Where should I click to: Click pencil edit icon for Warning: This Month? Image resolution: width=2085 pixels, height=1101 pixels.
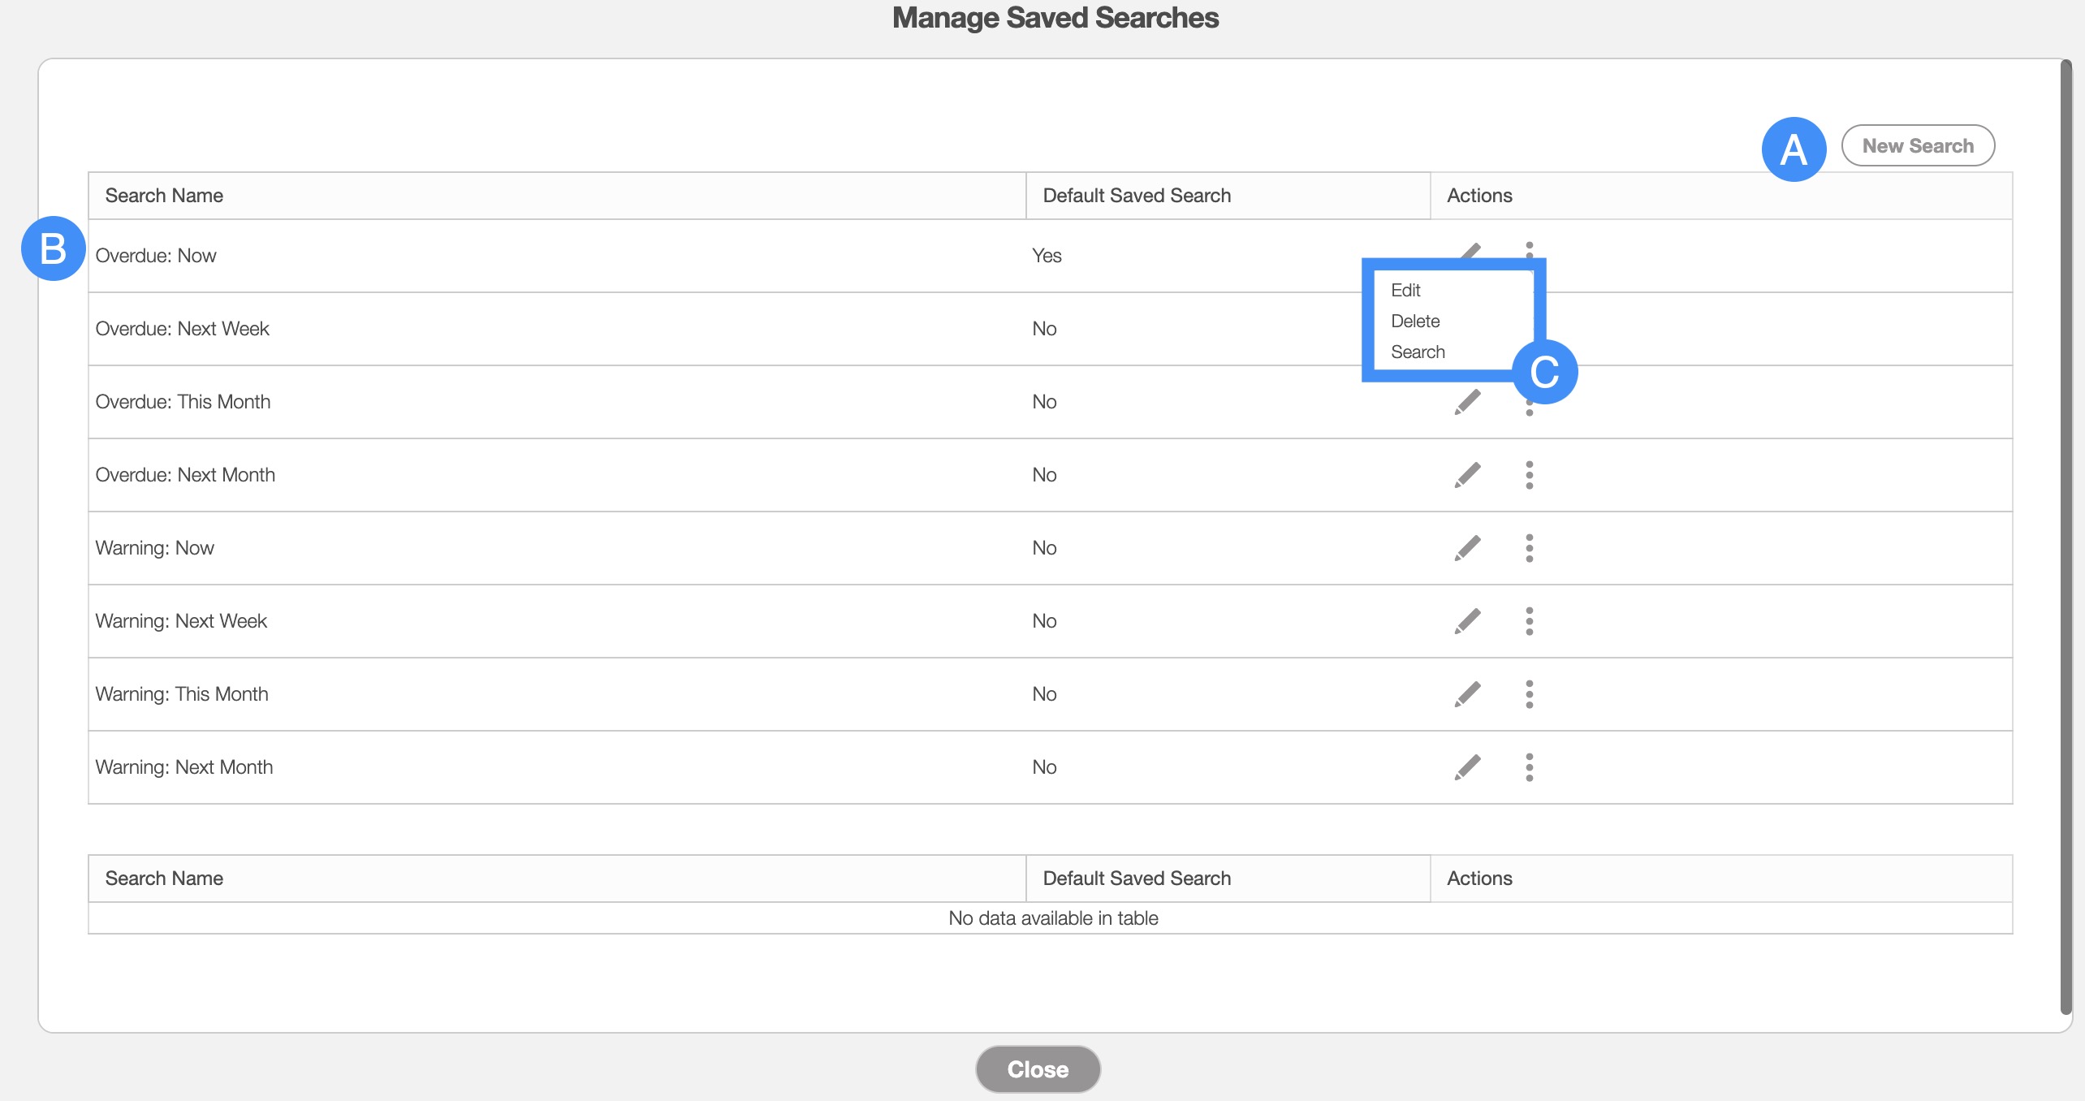[1467, 694]
